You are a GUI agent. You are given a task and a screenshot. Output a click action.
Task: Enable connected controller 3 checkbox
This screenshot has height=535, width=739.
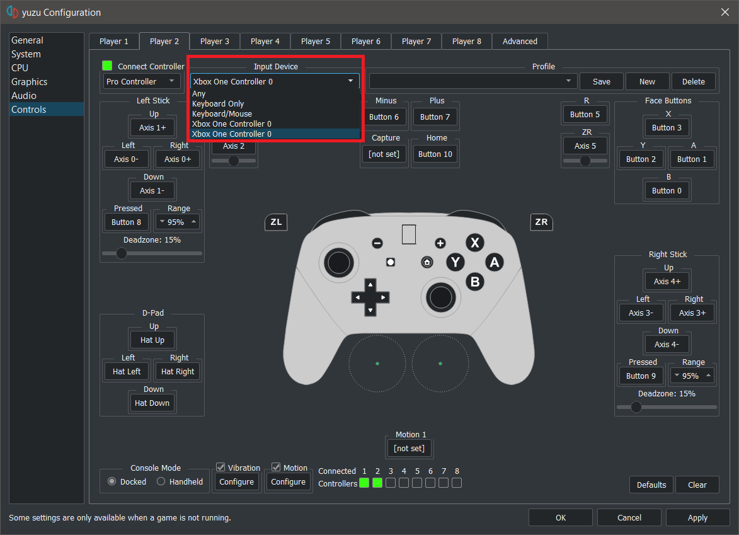click(x=391, y=483)
